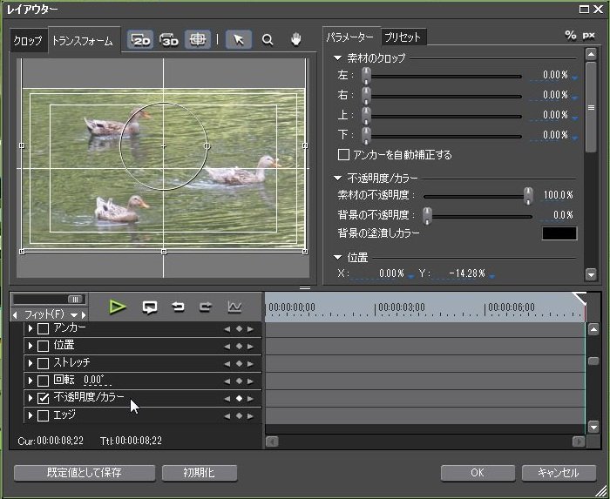Toggle the guide display icon
Viewport: 610px width, 499px height.
pyautogui.click(x=198, y=40)
